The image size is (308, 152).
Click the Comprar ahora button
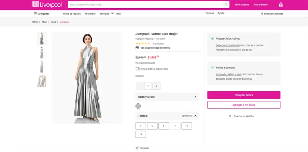(x=244, y=95)
